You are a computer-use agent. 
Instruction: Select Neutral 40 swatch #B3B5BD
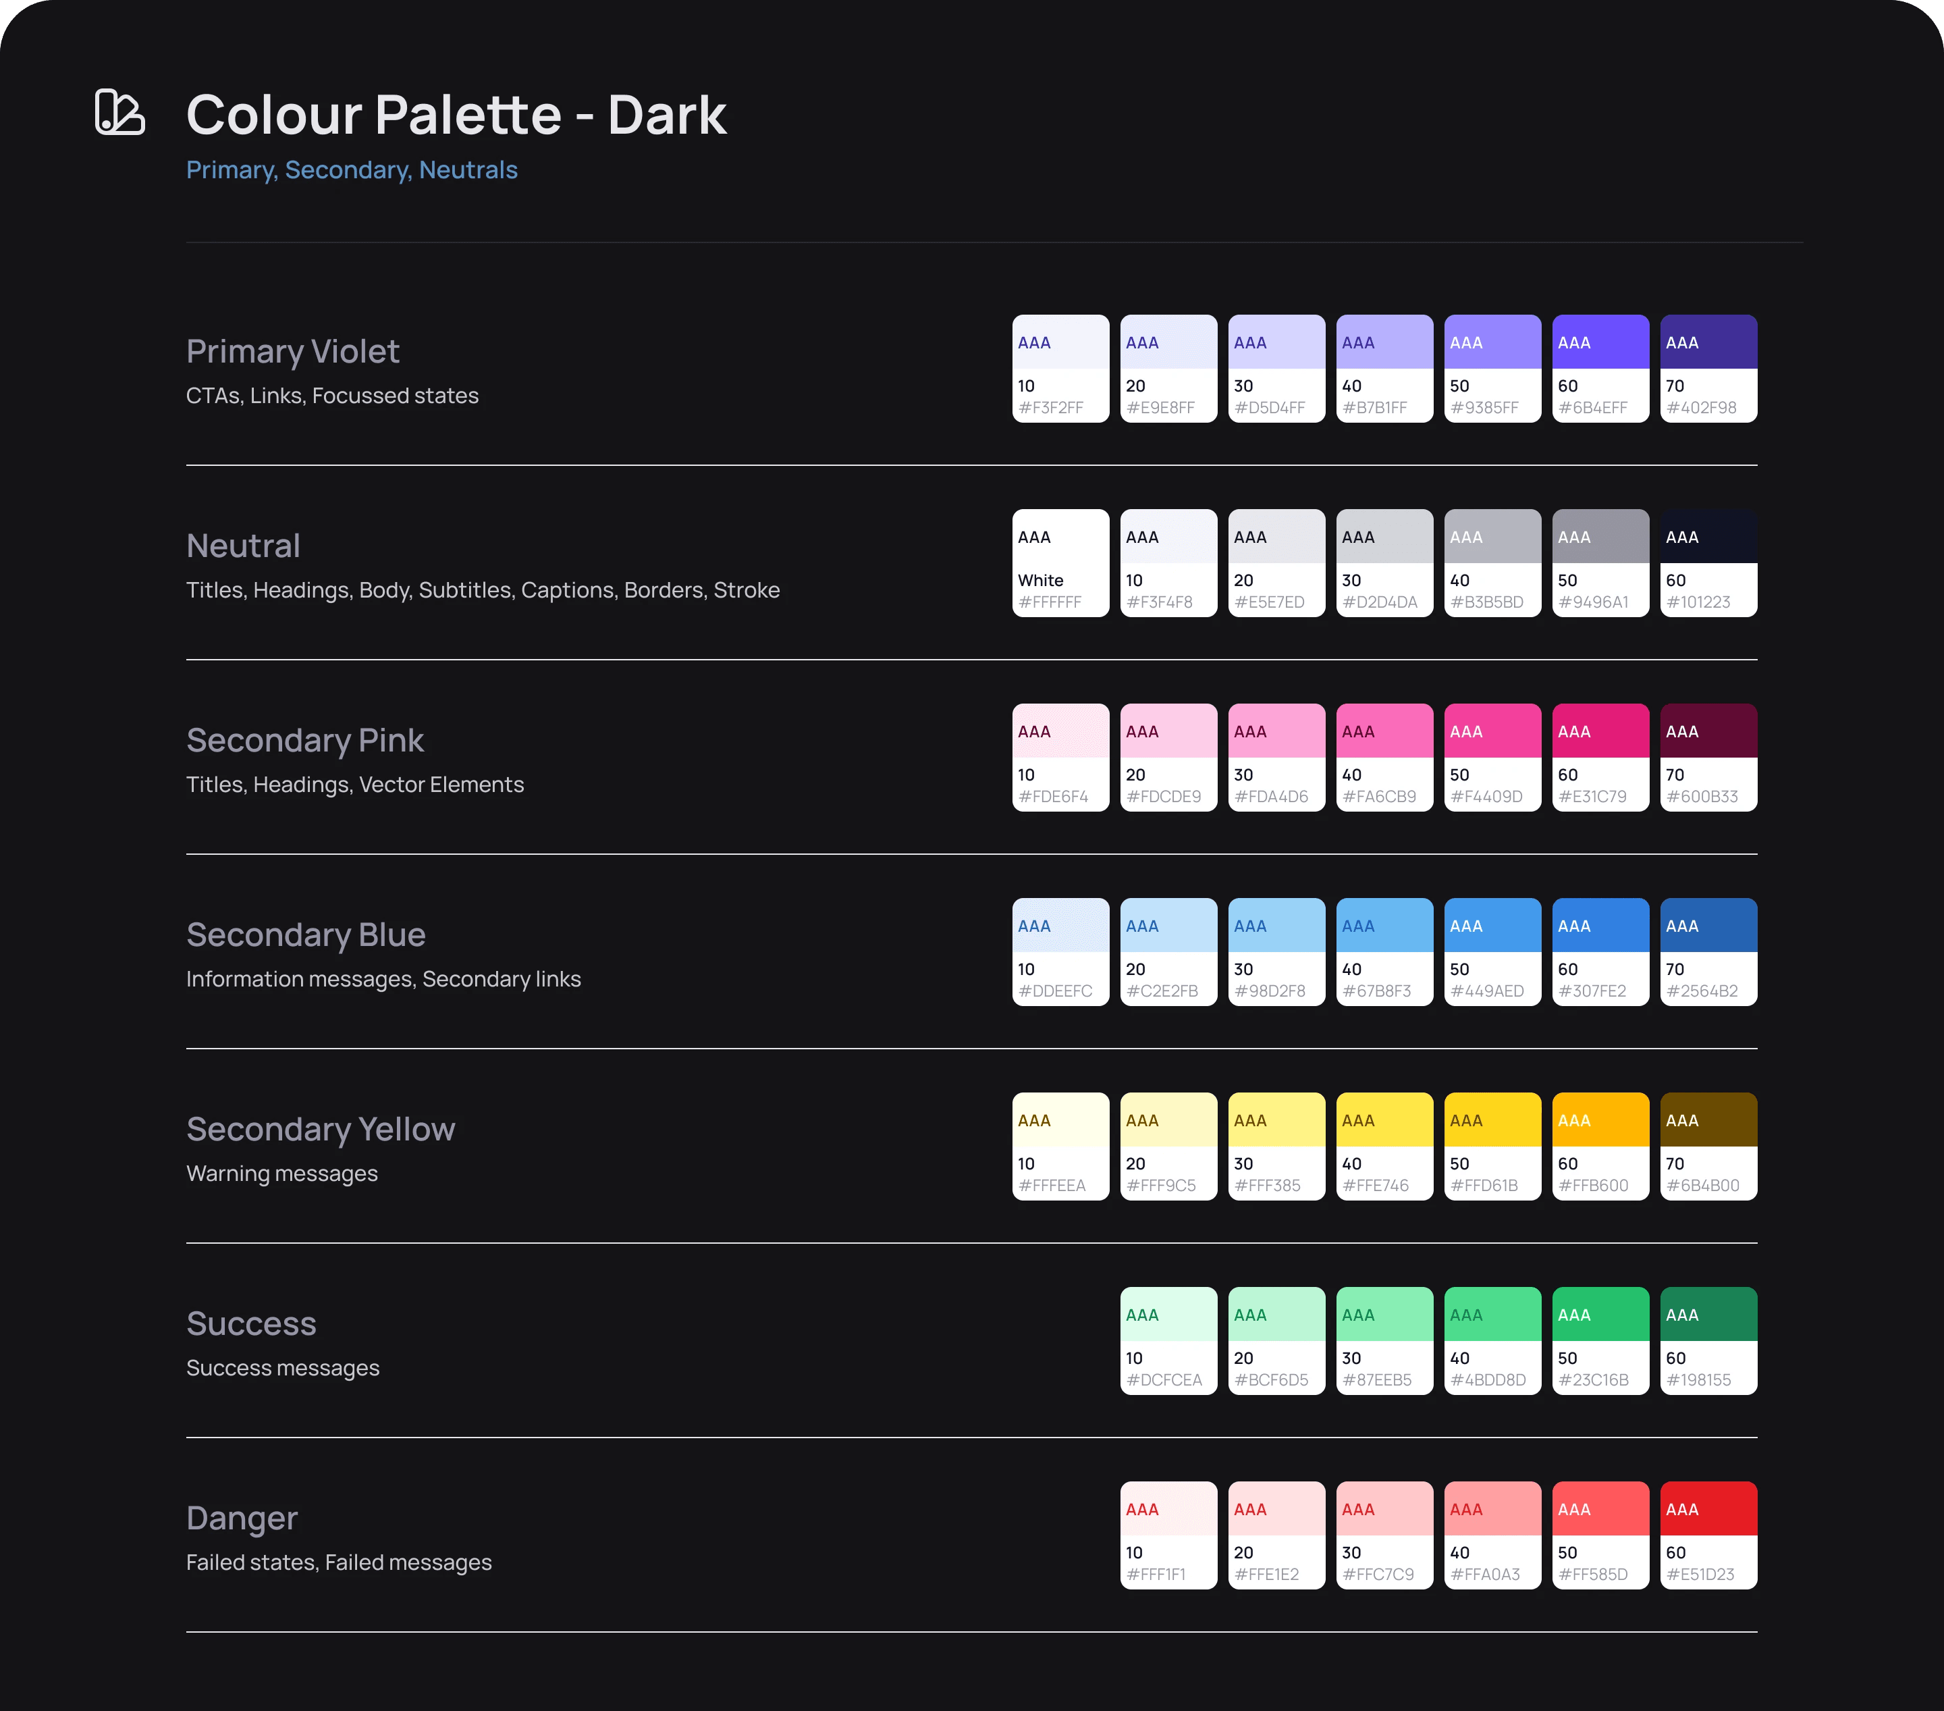pos(1492,562)
